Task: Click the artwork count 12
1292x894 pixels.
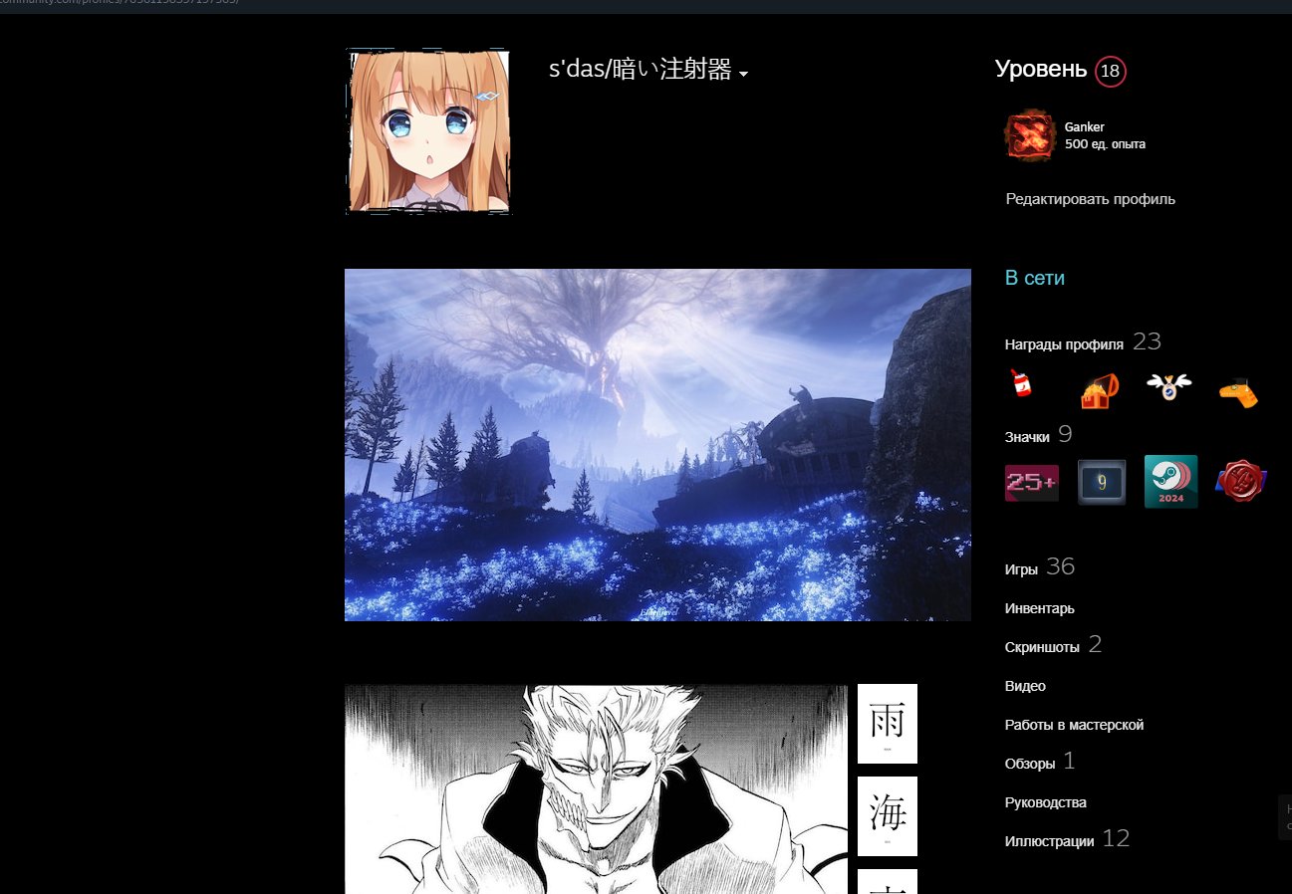Action: [x=1117, y=838]
